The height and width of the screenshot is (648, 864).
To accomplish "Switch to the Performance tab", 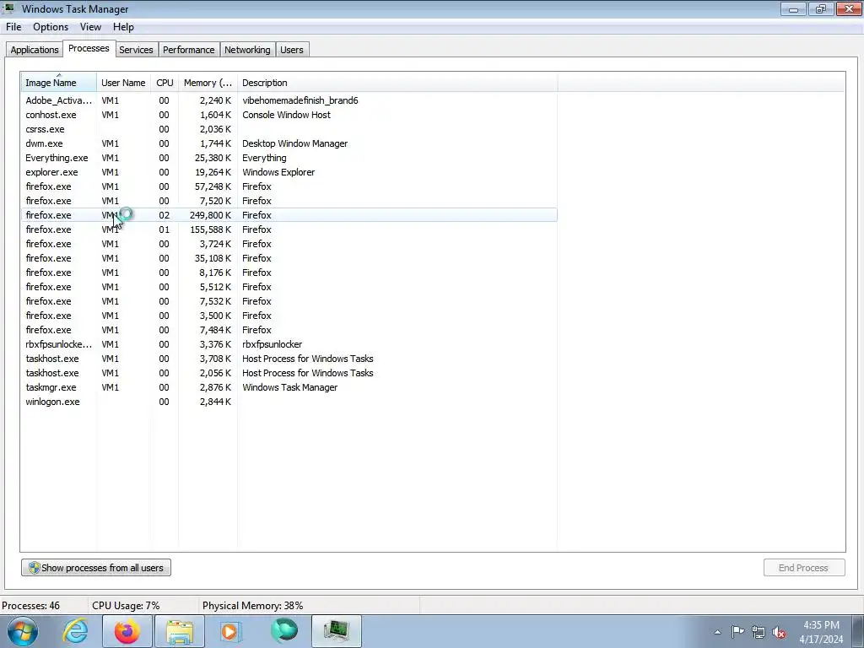I will (x=188, y=50).
